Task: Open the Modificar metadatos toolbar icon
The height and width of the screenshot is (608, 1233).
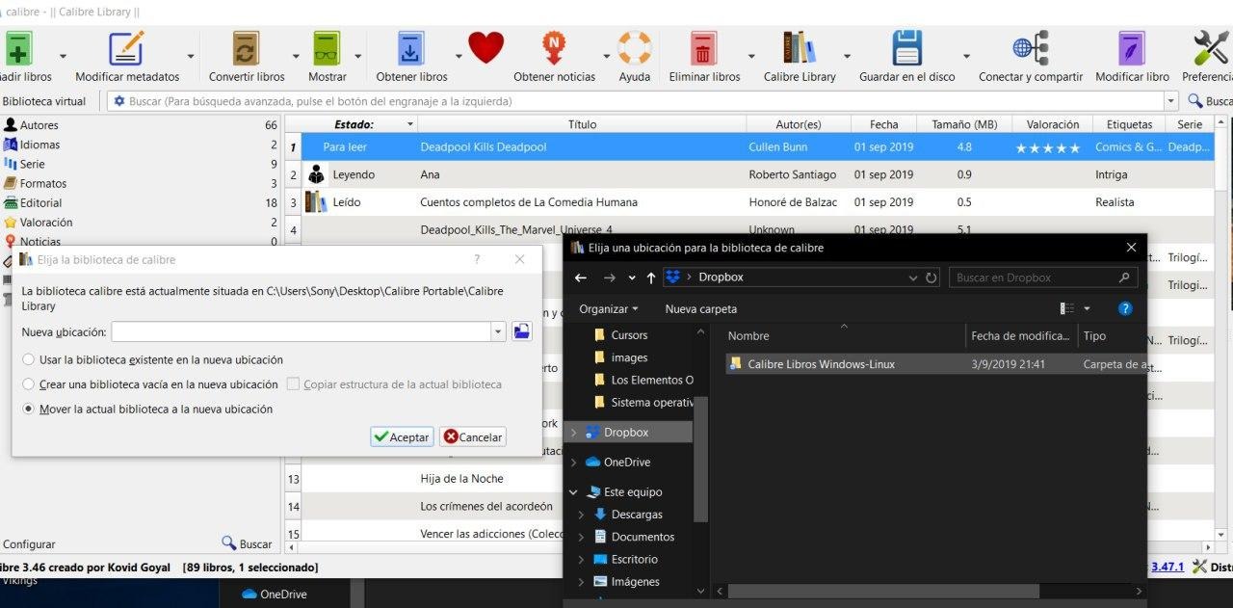Action: click(x=126, y=48)
